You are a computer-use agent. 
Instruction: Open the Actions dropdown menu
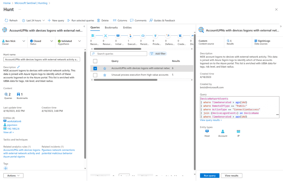[13, 175]
